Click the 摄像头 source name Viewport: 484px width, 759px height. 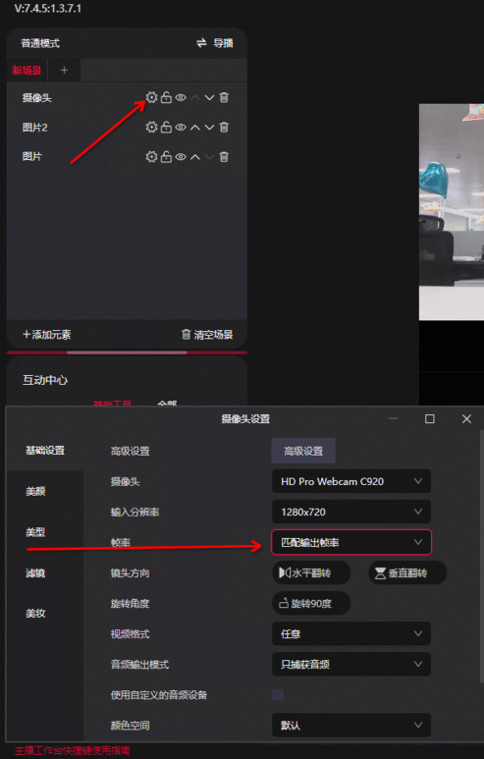[x=36, y=98]
